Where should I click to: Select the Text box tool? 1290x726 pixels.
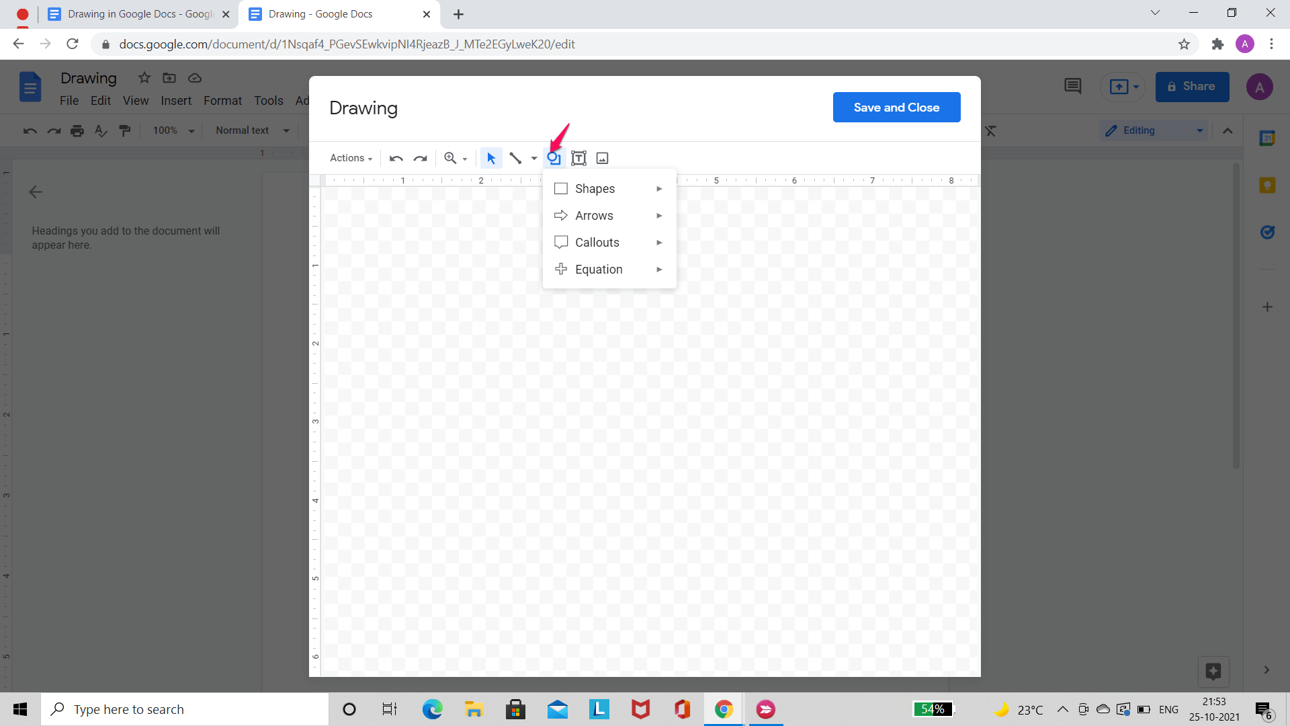click(x=578, y=158)
